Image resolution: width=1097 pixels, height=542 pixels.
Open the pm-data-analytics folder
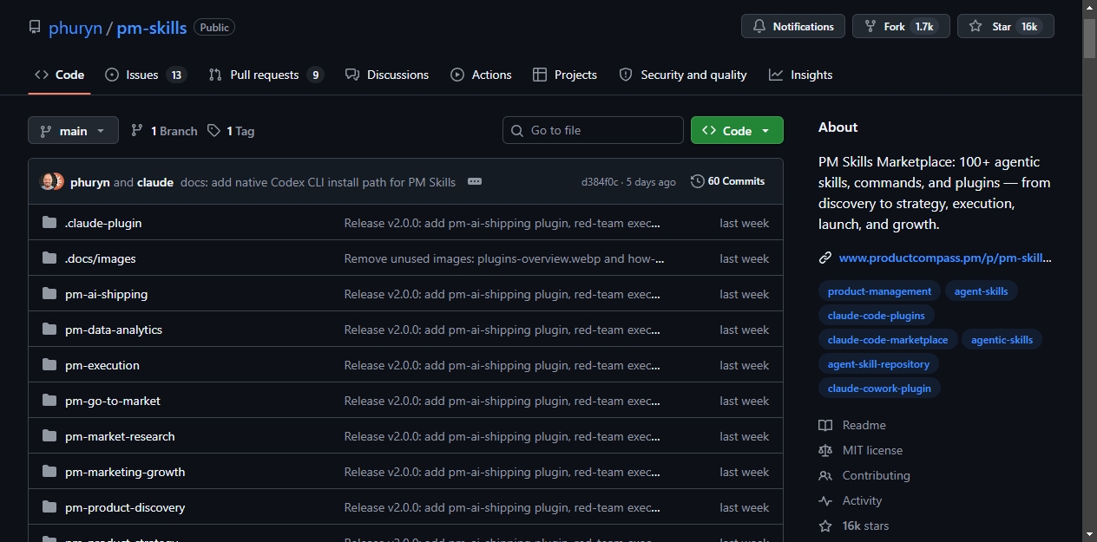[114, 330]
